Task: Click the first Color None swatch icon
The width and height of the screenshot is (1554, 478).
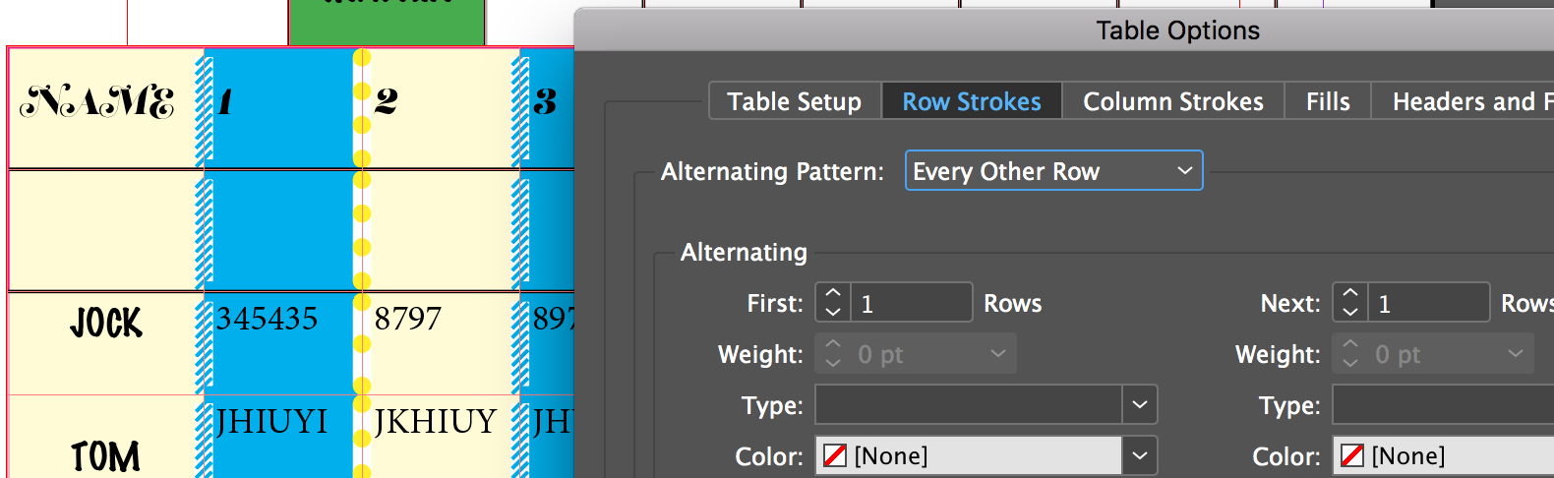Action: point(835,456)
